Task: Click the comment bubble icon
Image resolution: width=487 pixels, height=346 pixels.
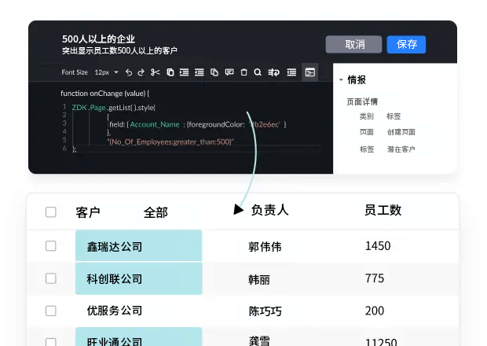Action: click(x=229, y=72)
